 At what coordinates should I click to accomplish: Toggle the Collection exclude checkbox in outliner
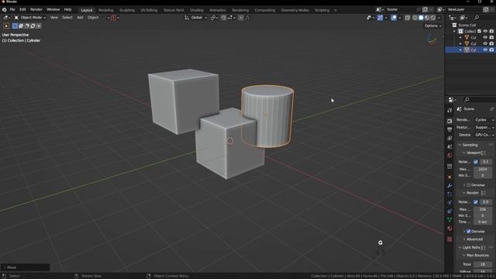tap(479, 31)
